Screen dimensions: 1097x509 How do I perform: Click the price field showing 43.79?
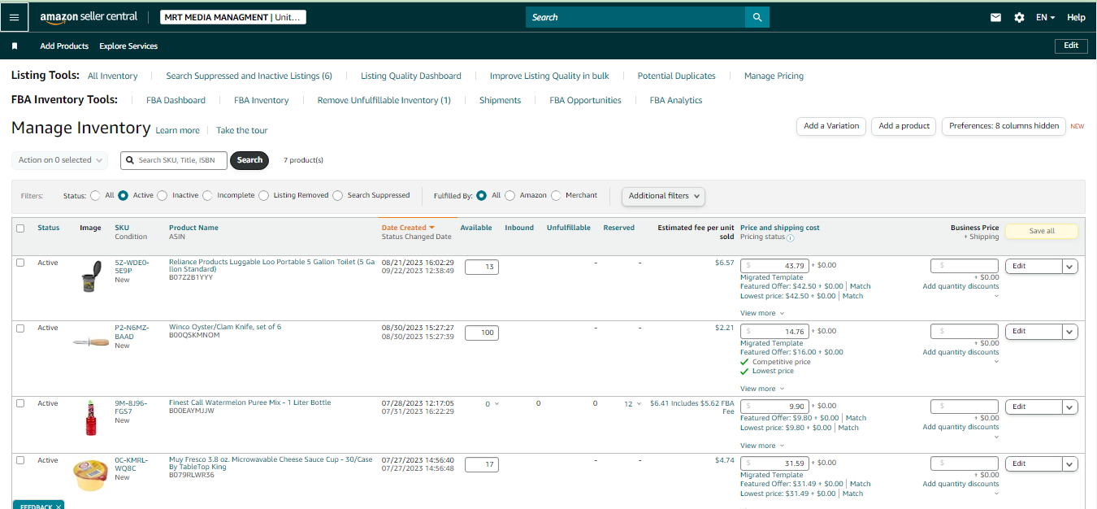tap(774, 266)
